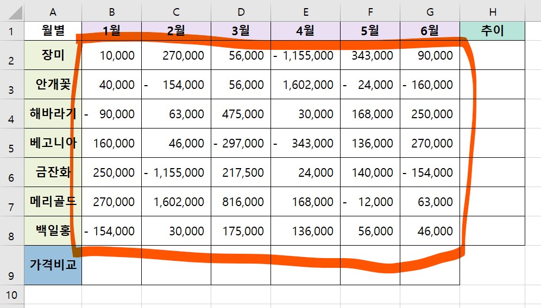Image resolution: width=541 pixels, height=308 pixels.
Task: Click 금잔화's 250,000 cell under 1월
Action: coord(112,172)
